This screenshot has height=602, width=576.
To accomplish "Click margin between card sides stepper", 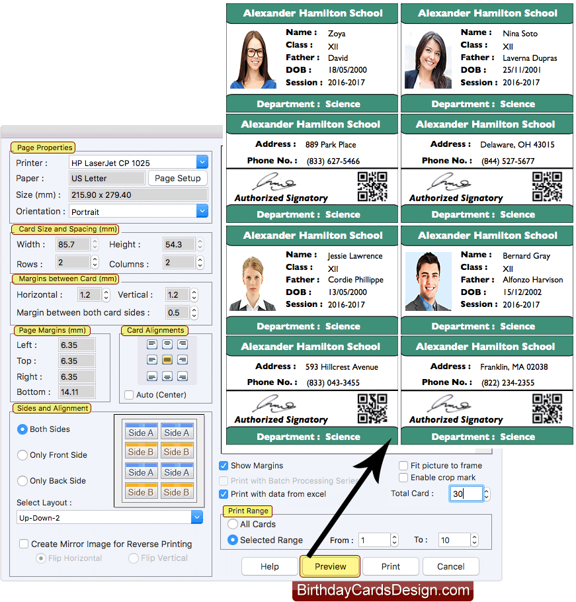I will click(x=194, y=312).
